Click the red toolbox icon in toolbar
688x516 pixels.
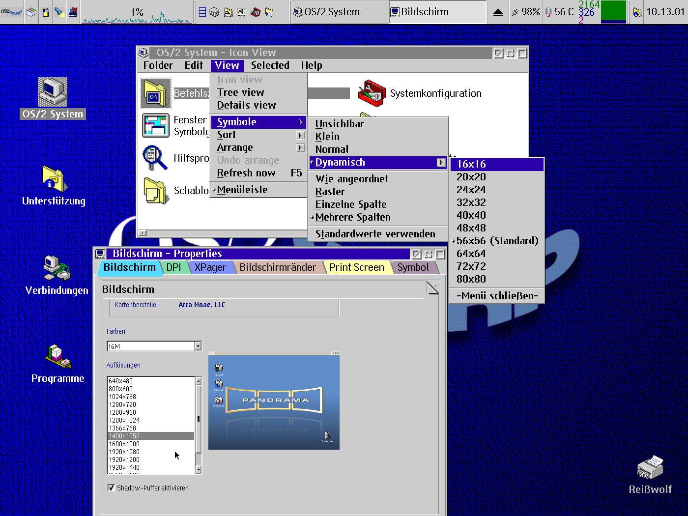coord(255,12)
